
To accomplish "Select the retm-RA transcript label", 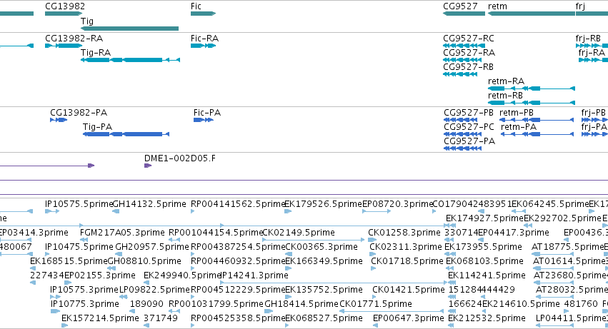I will coord(506,81).
